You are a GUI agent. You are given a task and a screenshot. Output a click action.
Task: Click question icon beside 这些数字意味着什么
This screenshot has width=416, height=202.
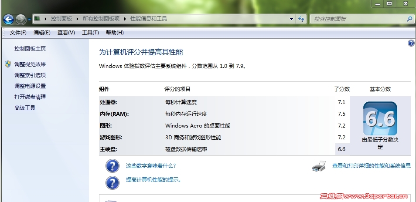113,166
